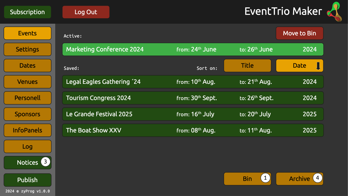This screenshot has width=348, height=196.
Task: Open the Subscription page
Action: 27,12
